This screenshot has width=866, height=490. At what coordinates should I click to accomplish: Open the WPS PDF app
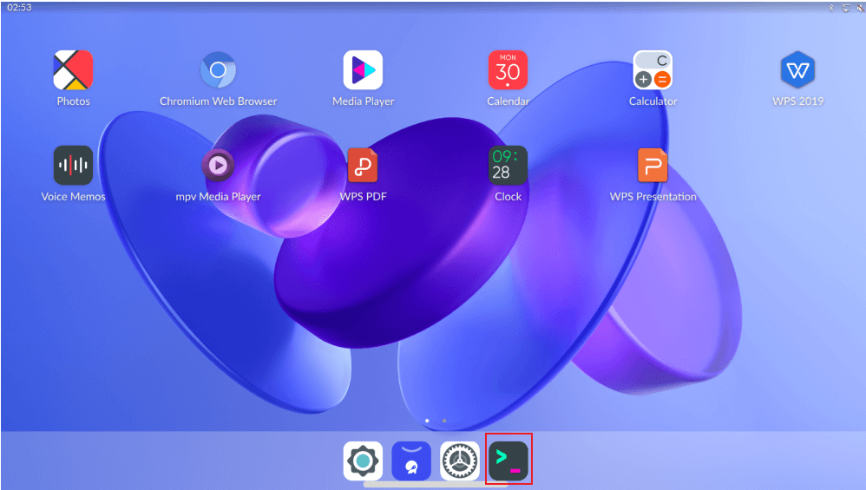coord(363,166)
